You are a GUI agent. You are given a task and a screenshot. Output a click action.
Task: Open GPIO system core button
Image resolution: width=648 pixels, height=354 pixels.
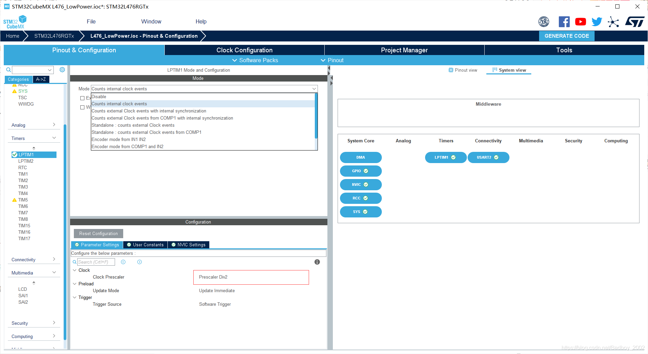click(361, 171)
